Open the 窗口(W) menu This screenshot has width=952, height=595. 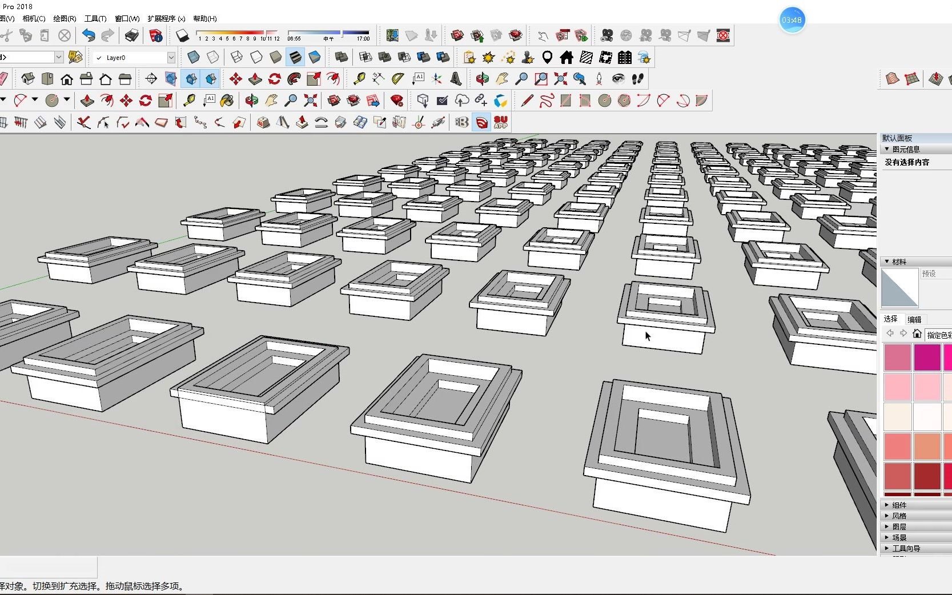click(127, 18)
